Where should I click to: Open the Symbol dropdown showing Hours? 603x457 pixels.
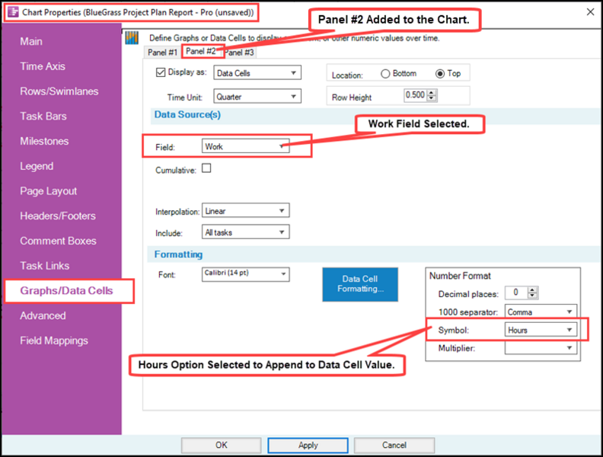tap(541, 330)
